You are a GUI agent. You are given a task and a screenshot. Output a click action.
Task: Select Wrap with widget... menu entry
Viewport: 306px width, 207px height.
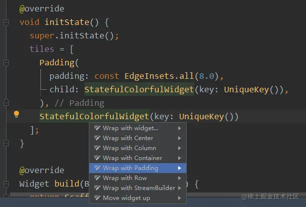[138, 128]
